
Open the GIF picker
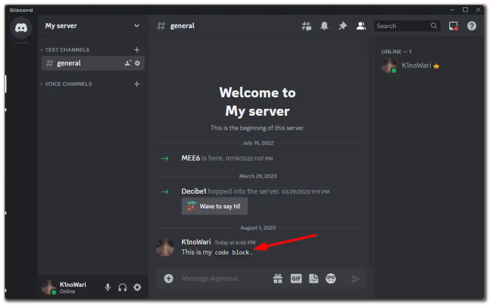pos(296,278)
